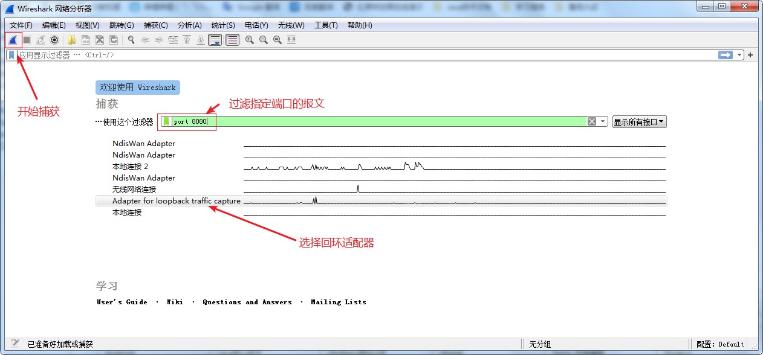Click the display filter bookmark icon
763x355 pixels.
point(11,54)
